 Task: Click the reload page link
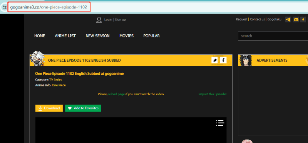pyautogui.click(x=116, y=94)
